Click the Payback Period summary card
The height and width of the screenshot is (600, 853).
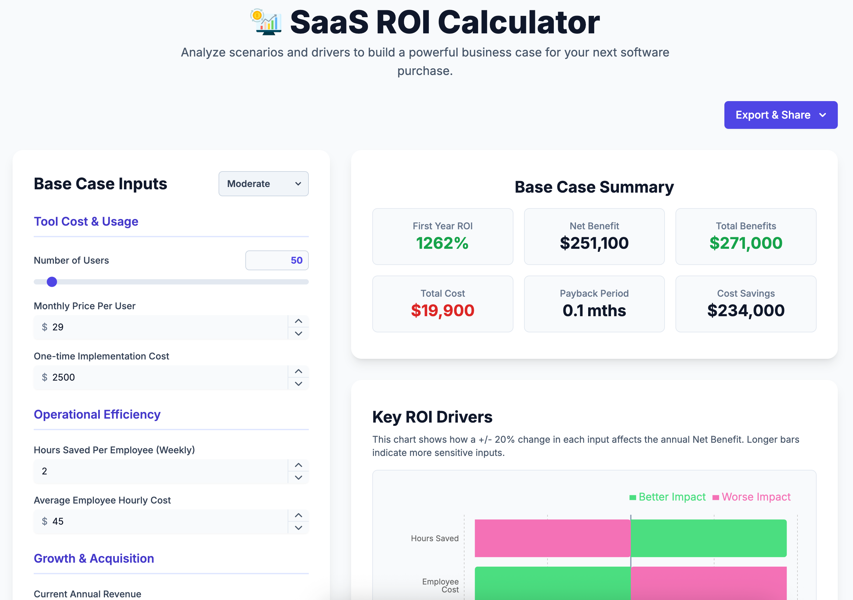(x=594, y=304)
